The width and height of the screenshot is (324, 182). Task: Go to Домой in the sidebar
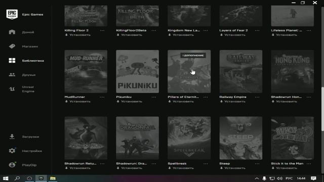(x=28, y=32)
